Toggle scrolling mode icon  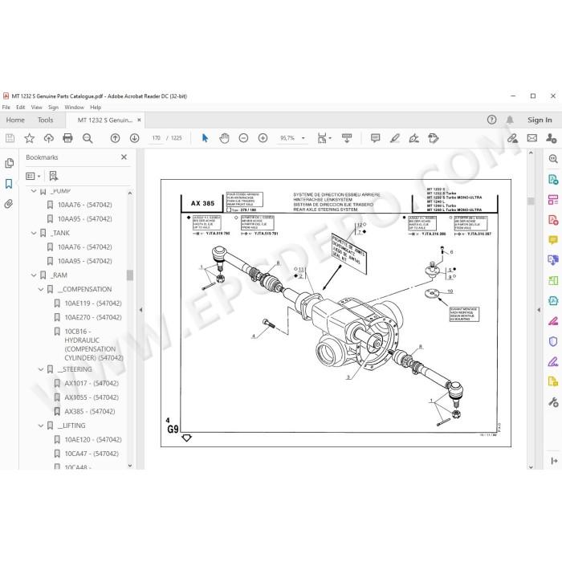347,138
